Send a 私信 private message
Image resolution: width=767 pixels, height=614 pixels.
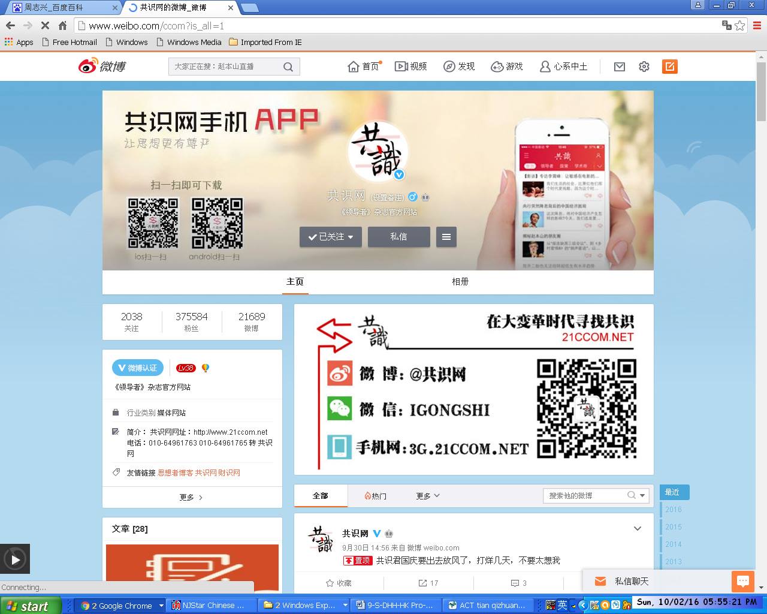pos(398,237)
